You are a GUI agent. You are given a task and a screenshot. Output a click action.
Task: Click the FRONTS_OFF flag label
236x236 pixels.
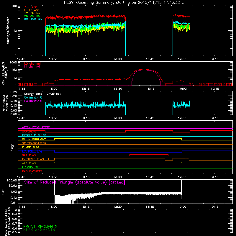tap(31, 167)
